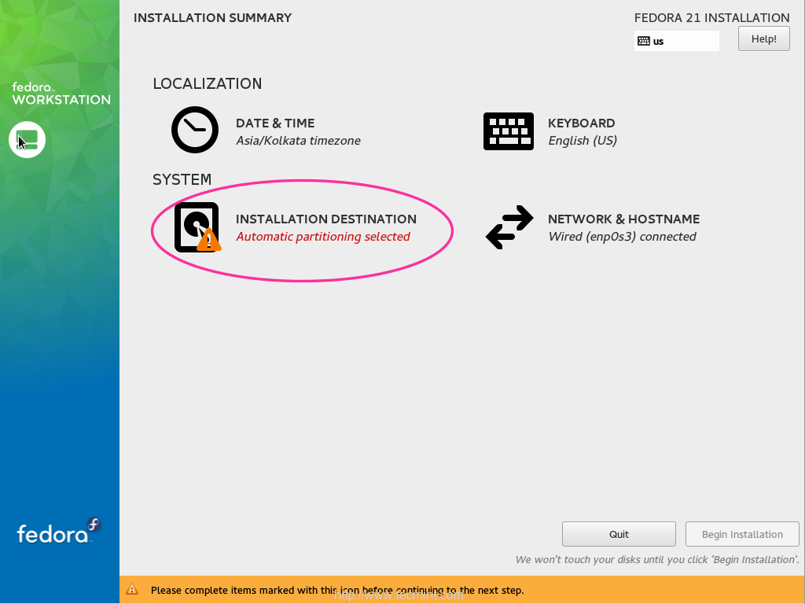The image size is (805, 604).
Task: Click the keyboard icon in the us layout indicator
Action: click(x=644, y=41)
